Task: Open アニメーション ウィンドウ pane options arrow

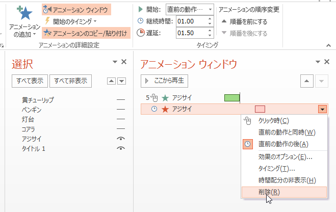Action: tap(318, 62)
